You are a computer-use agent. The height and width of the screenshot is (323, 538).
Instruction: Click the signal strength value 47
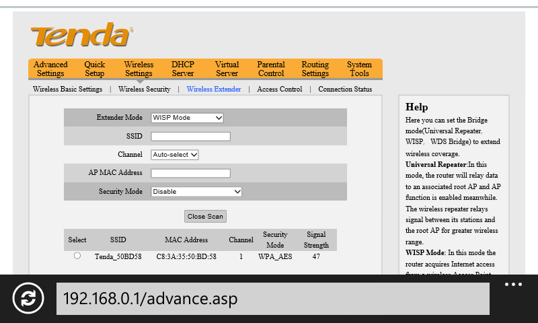tap(316, 257)
